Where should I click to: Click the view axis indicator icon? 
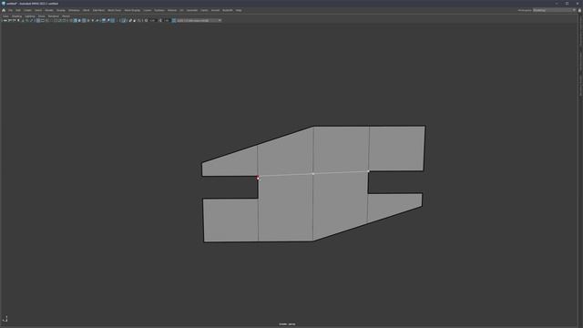tap(5, 318)
